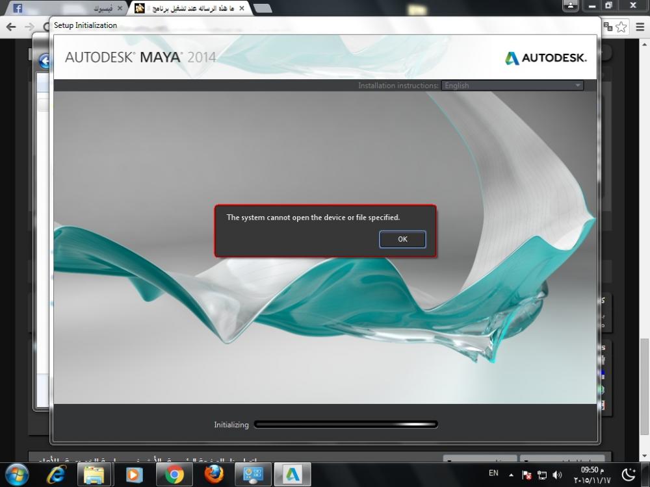Click the EN language indicator in the tray
Viewport: 650px width, 487px height.
[x=493, y=473]
